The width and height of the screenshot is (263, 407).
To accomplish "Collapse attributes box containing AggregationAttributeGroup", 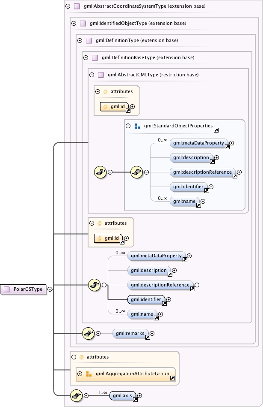I will pos(74,357).
